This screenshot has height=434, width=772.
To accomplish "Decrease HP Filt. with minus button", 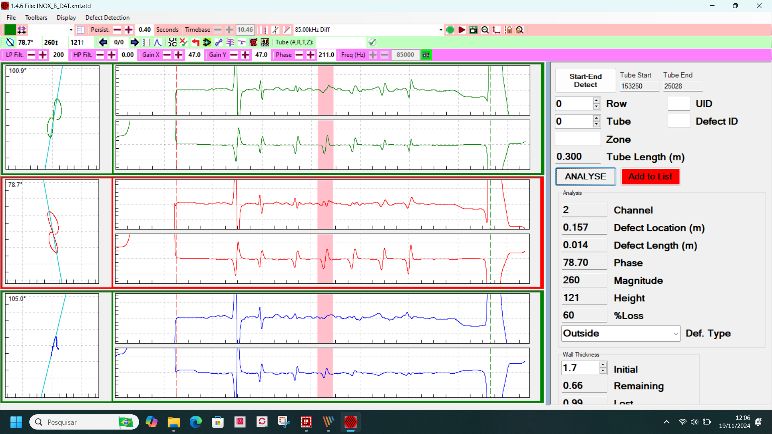I will tap(100, 55).
